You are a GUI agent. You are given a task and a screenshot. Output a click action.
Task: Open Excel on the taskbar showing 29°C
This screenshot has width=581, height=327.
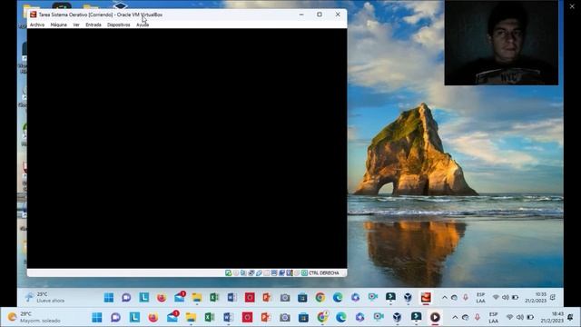click(210, 317)
